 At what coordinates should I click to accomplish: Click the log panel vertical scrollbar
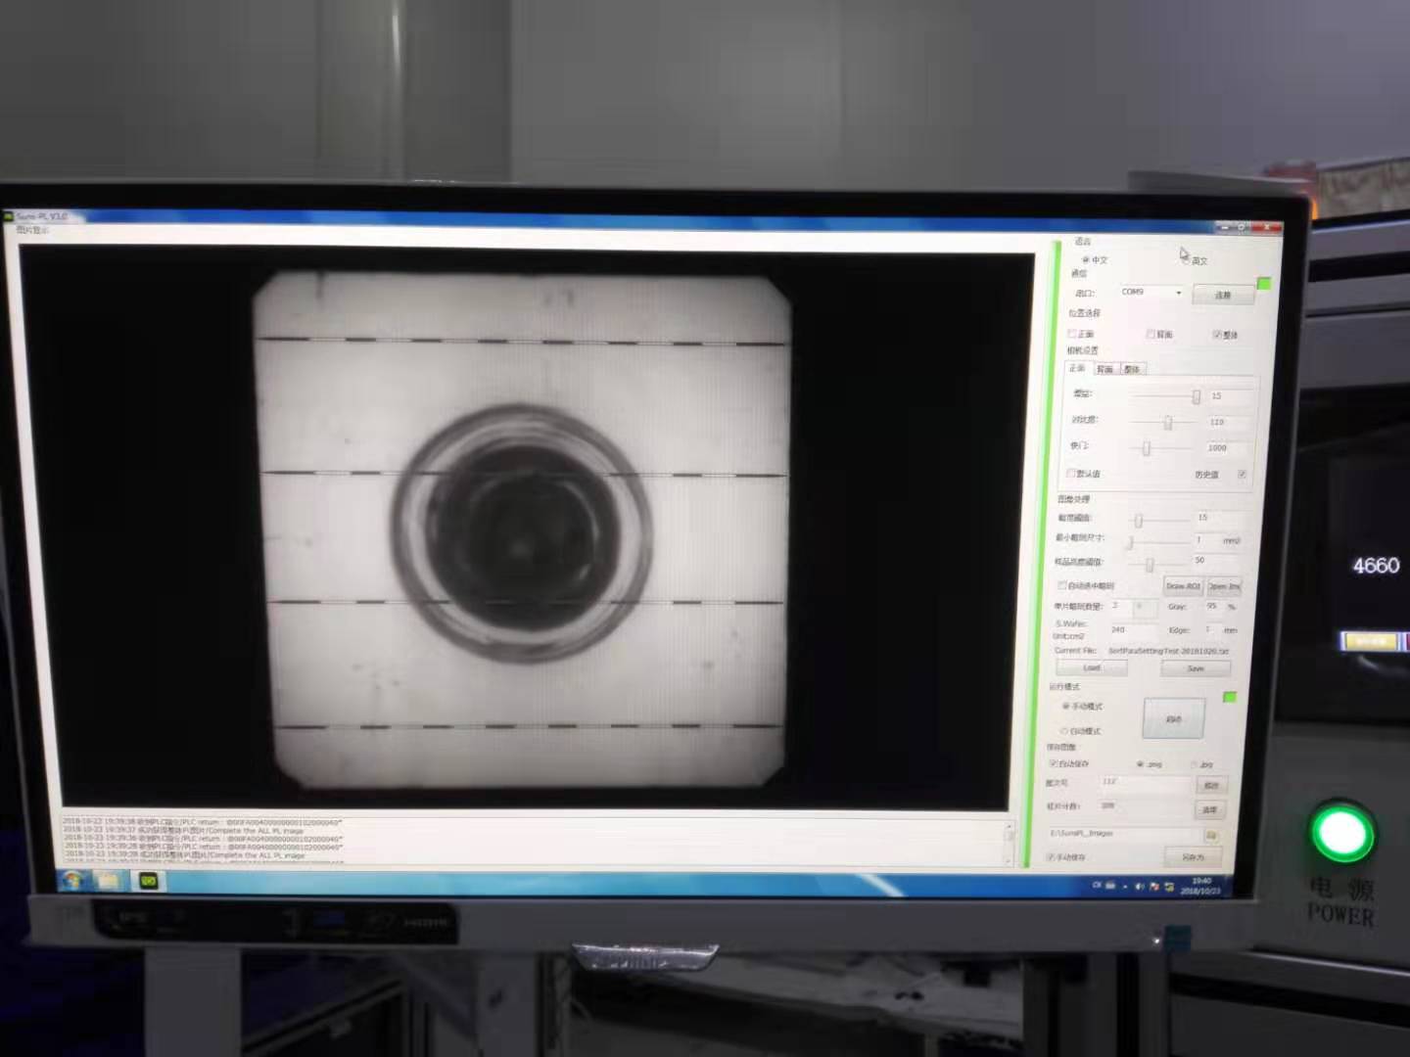coord(1010,841)
